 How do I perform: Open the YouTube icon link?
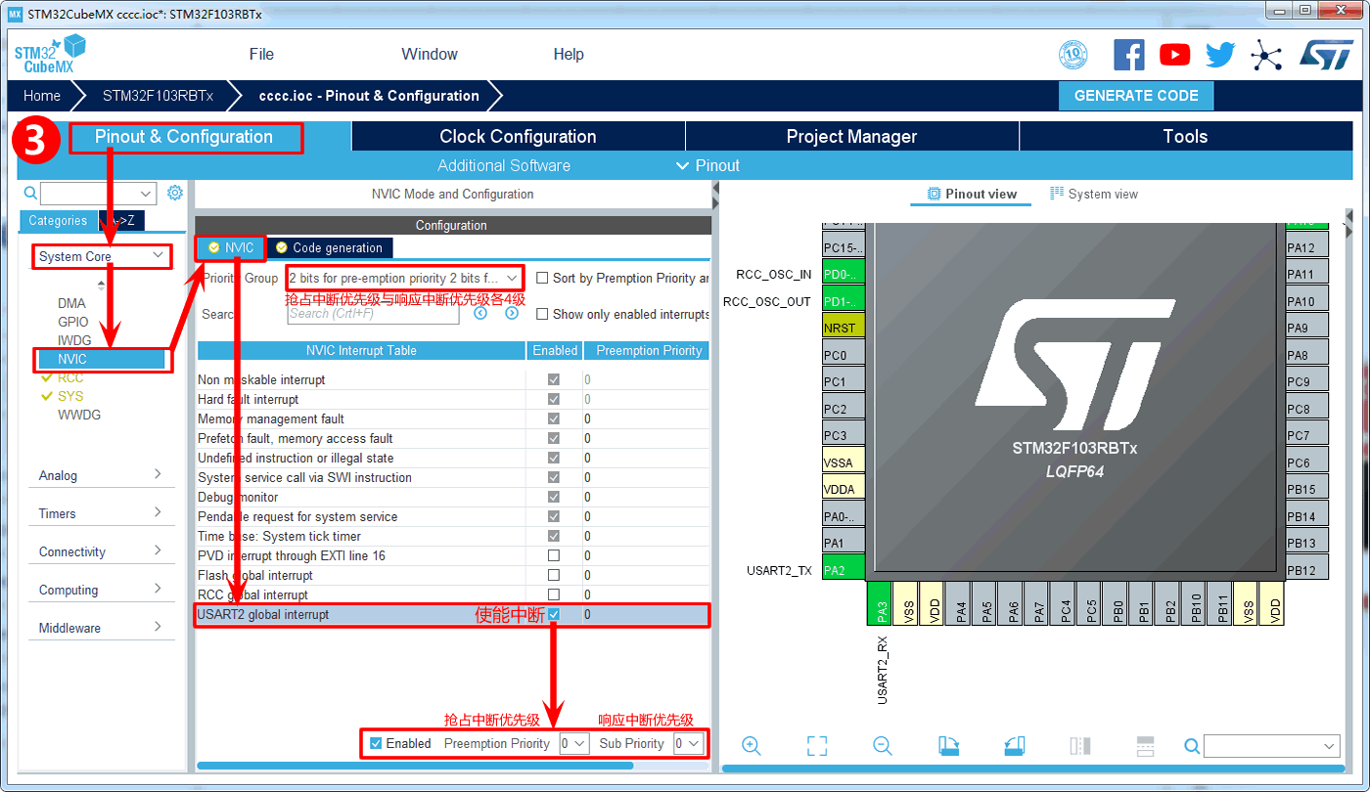1174,55
